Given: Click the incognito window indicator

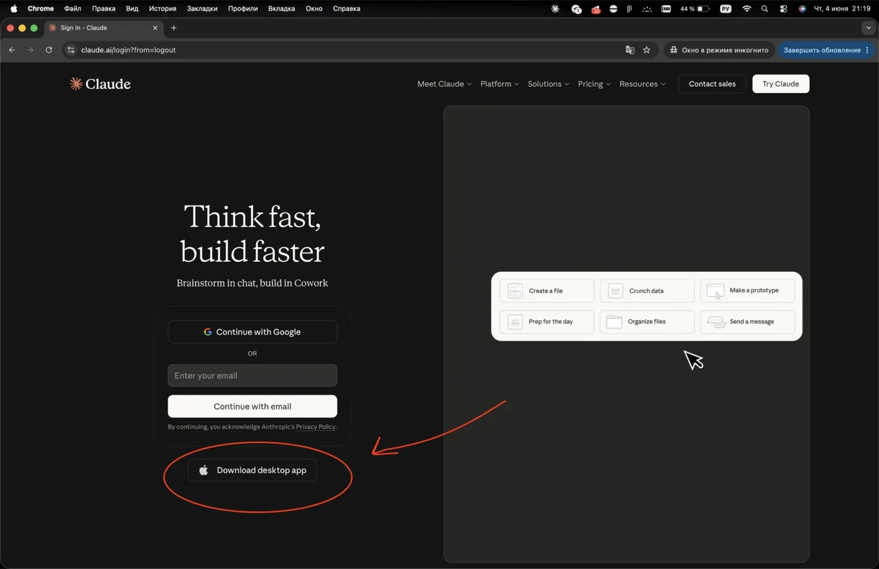Looking at the screenshot, I should (719, 50).
